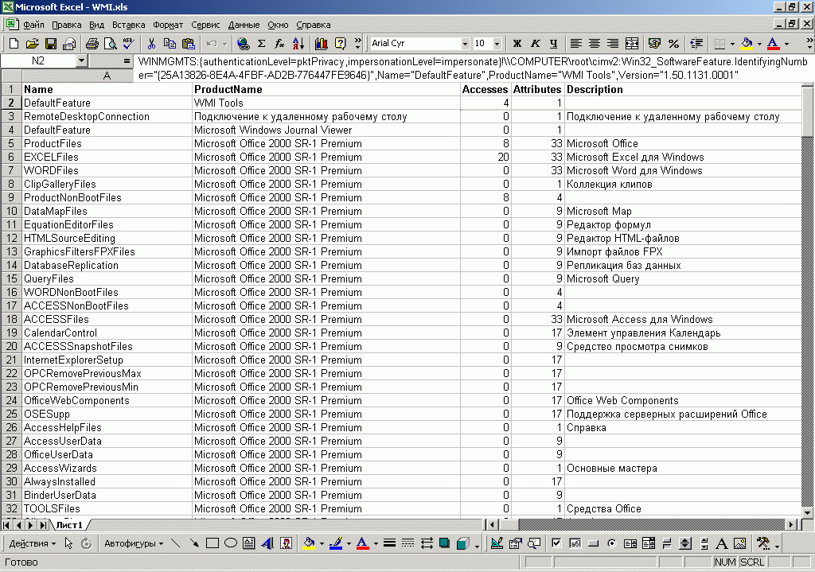Toggle underline formatting Ч
Viewport: 815px width, 572px height.
[x=554, y=44]
